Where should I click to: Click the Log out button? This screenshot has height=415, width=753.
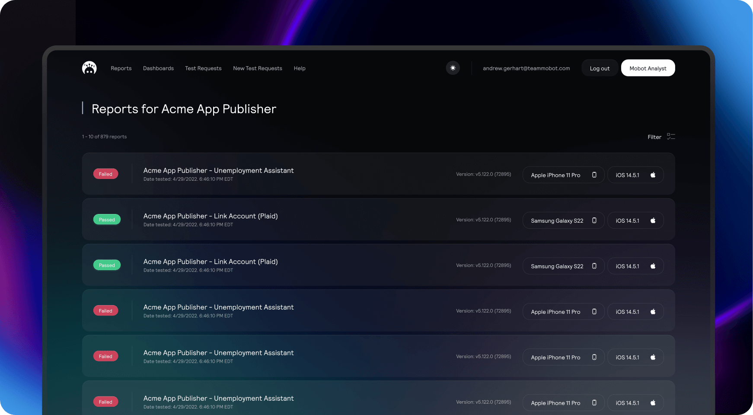(600, 68)
